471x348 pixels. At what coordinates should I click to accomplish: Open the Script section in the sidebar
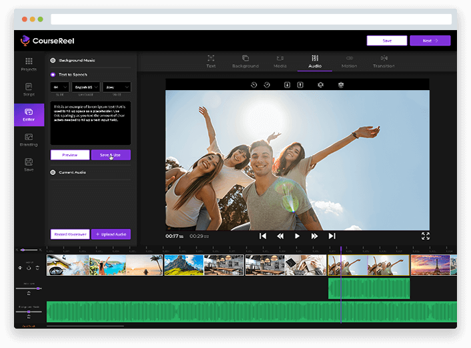pyautogui.click(x=29, y=90)
